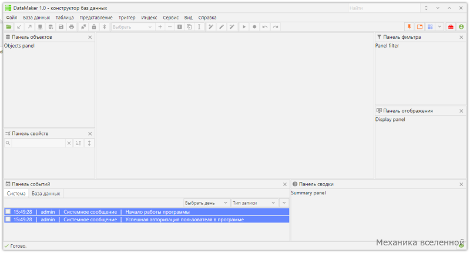470x253 pixels.
Task: Click the import arrow pointing down-left
Action: 19,27
